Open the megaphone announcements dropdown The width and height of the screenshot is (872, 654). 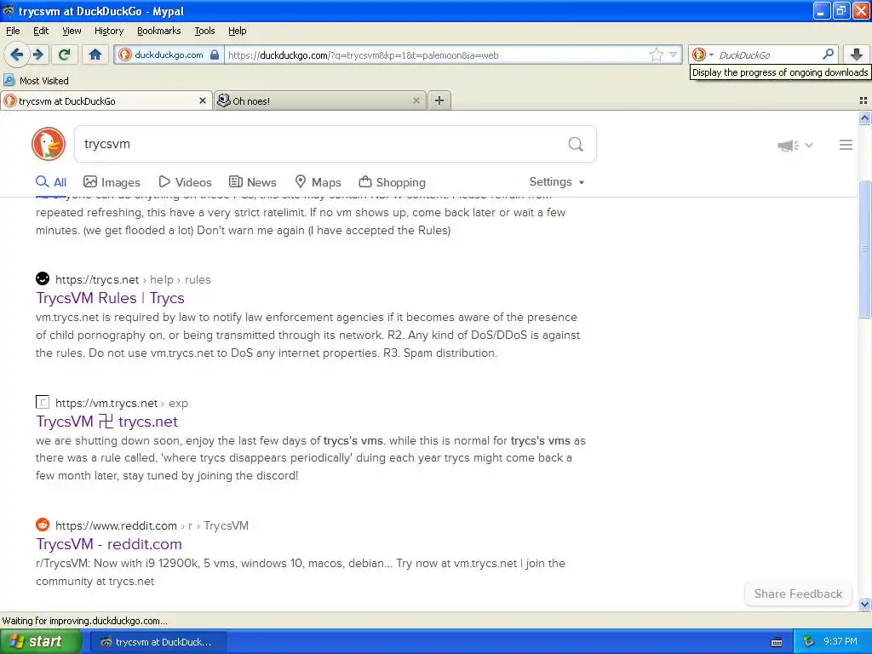(x=795, y=145)
